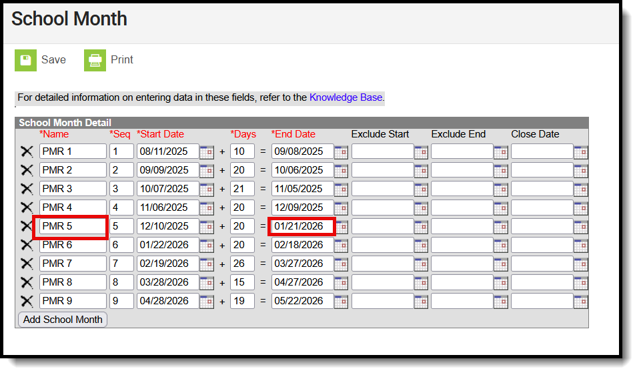
Task: Click the Seq field for PMR 7
Action: (121, 264)
